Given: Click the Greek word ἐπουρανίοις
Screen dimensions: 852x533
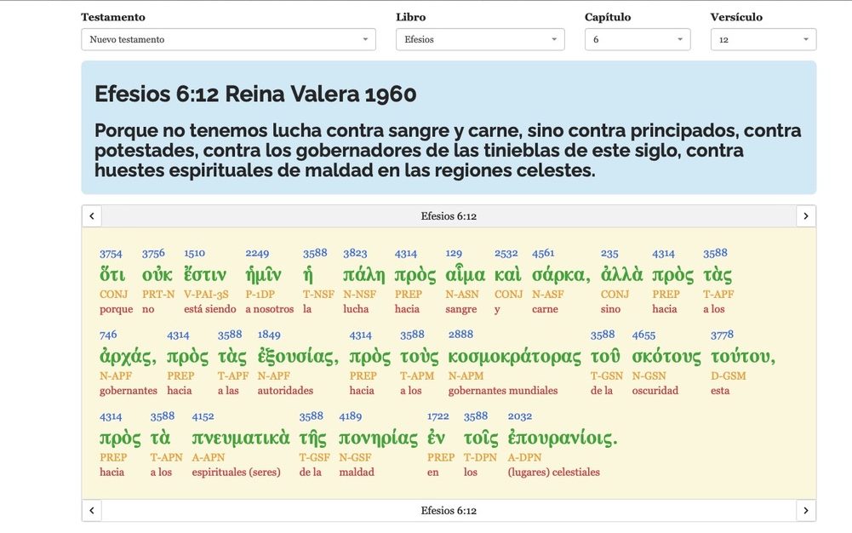Looking at the screenshot, I should pos(562,438).
